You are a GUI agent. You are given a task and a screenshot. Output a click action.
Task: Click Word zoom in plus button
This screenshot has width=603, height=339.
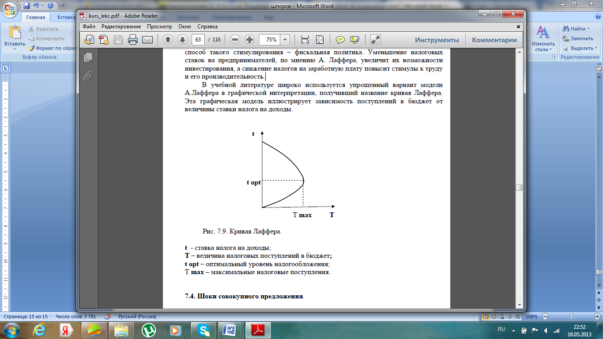[x=597, y=316]
